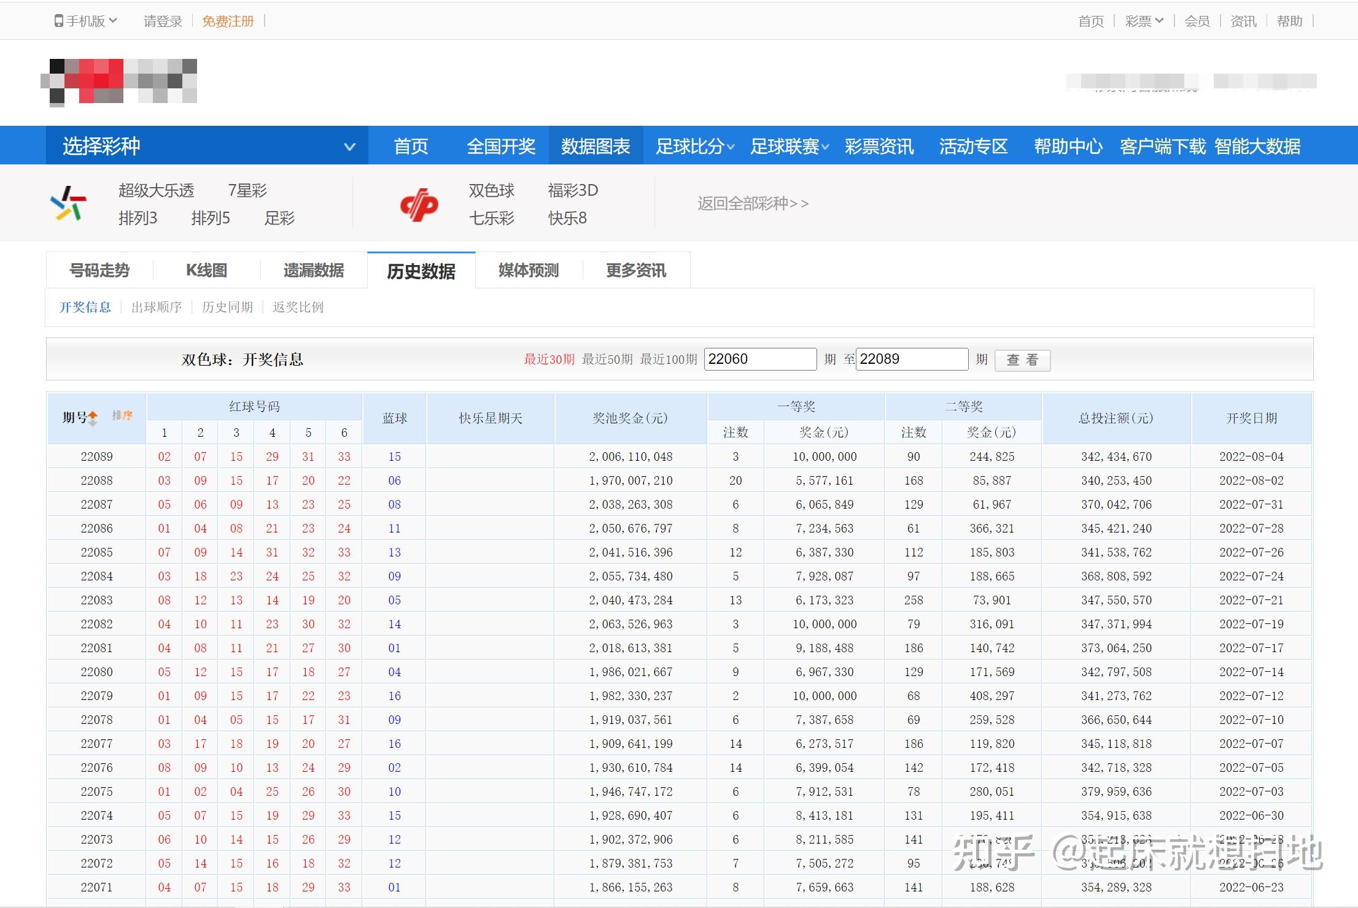Click draw date 2022-08-02 cell
This screenshot has width=1358, height=908.
pos(1251,480)
